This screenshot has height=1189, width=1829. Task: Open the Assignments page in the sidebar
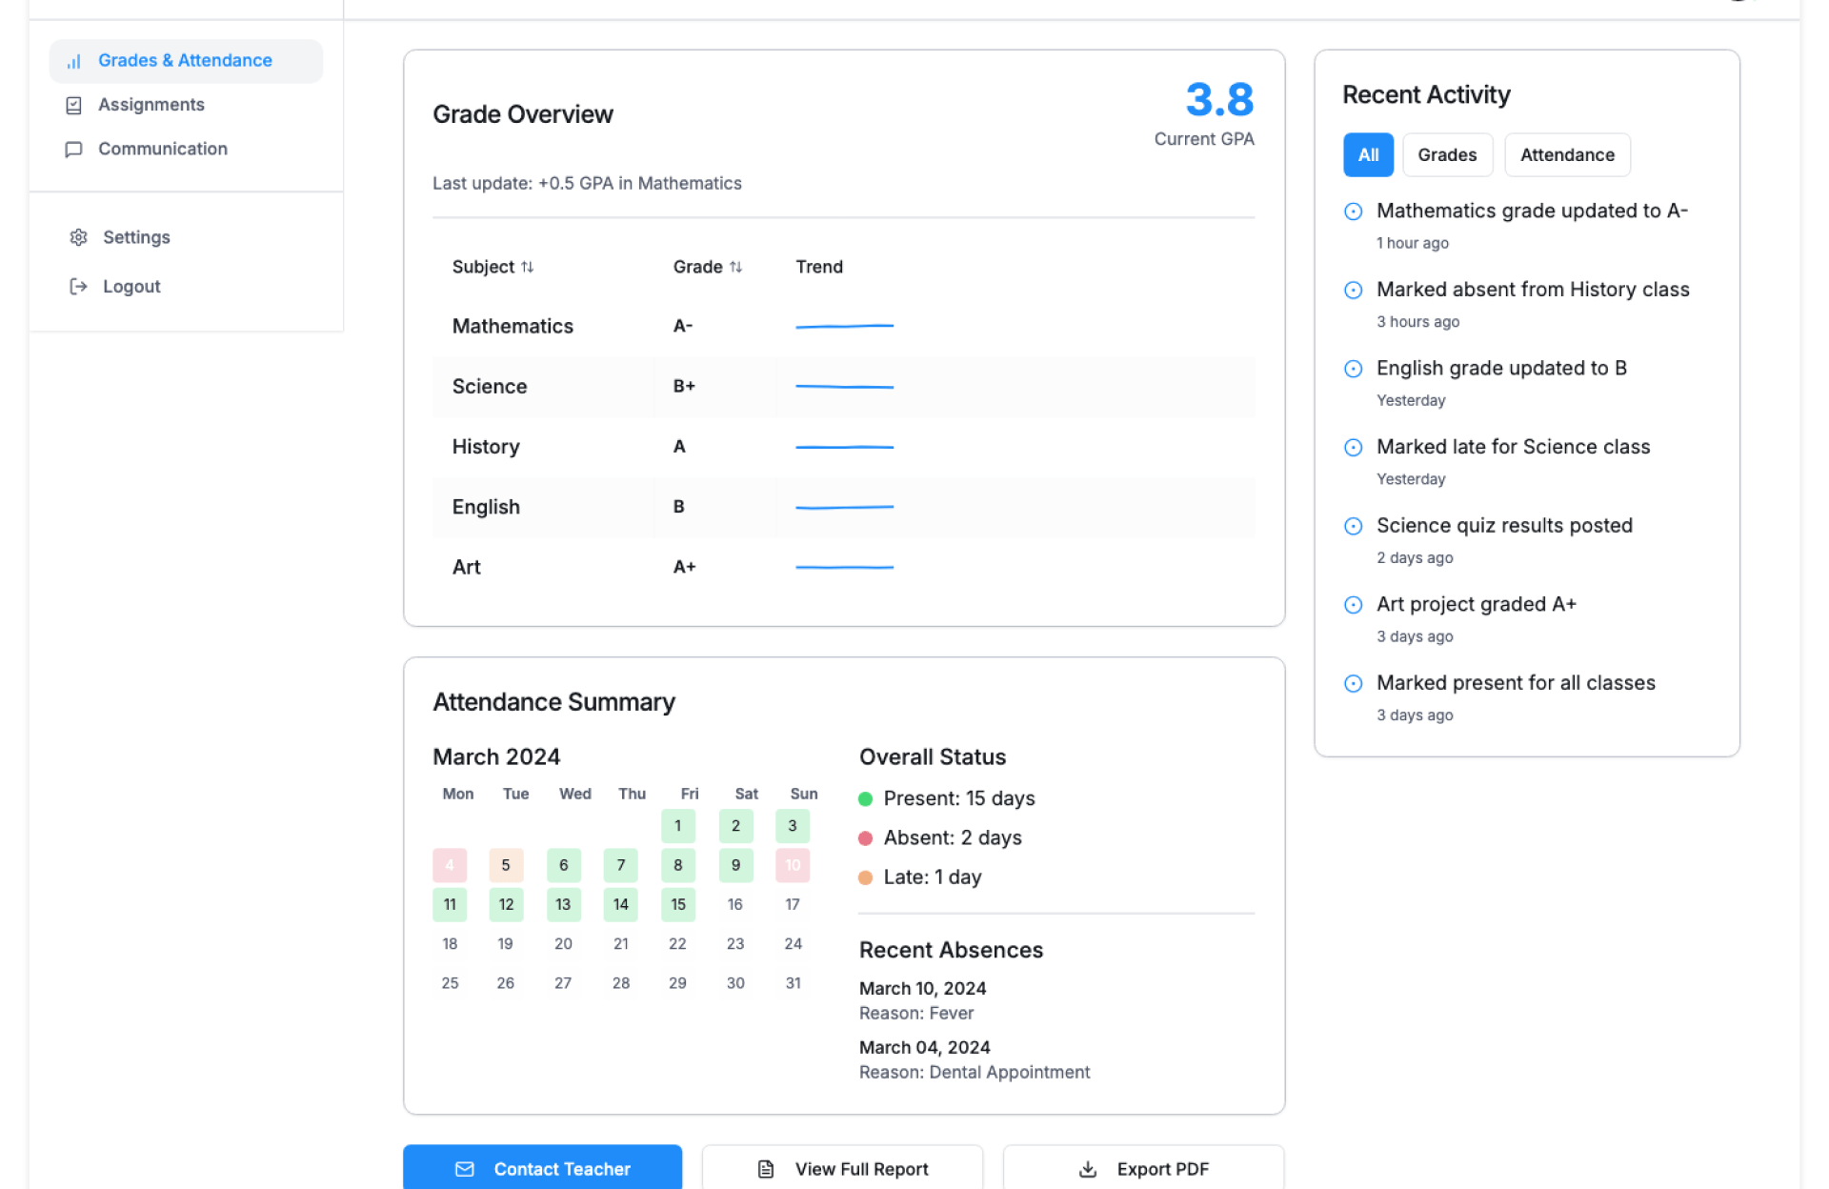[151, 105]
